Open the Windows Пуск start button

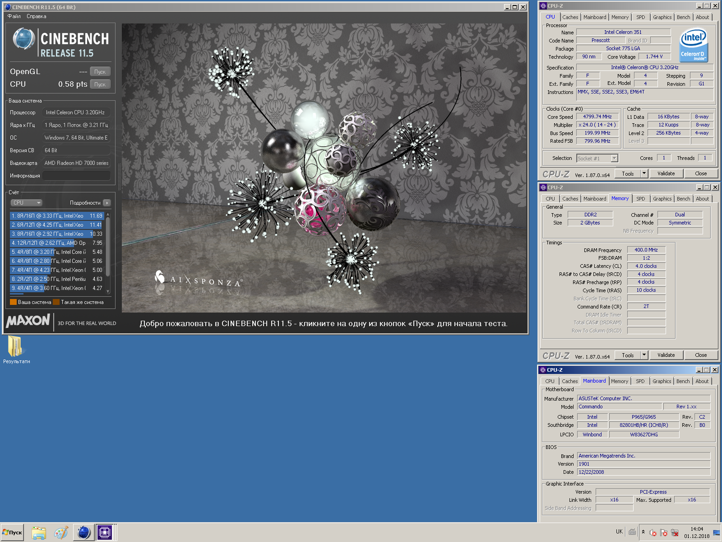[13, 533]
